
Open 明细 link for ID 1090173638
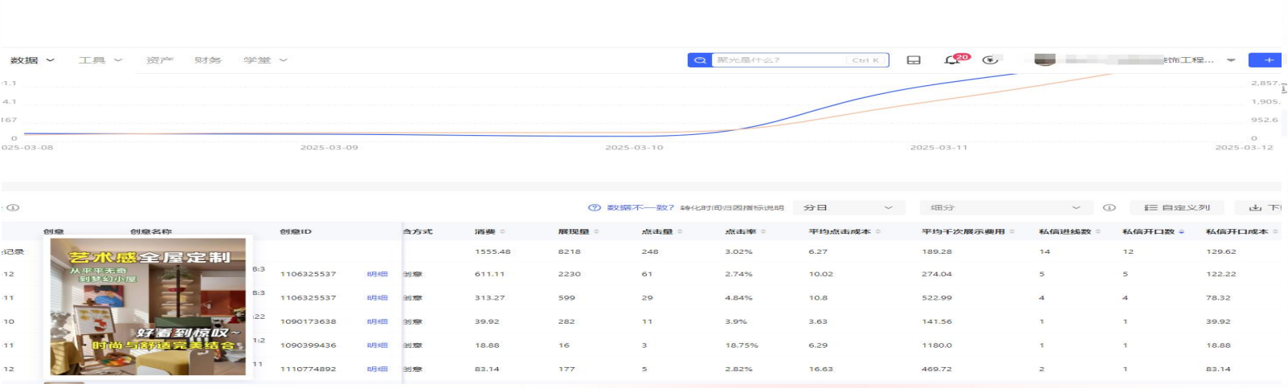point(377,321)
